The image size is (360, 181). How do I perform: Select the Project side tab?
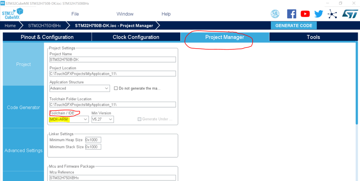point(23,64)
